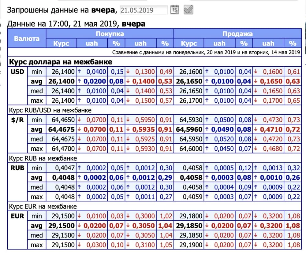Viewport: 306px width, 258px height.
Task: Select the bold avg row for RUB
Action: coord(36,177)
